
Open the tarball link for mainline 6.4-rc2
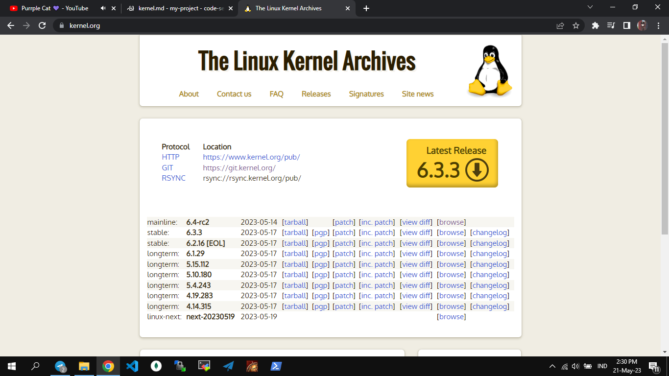295,222
